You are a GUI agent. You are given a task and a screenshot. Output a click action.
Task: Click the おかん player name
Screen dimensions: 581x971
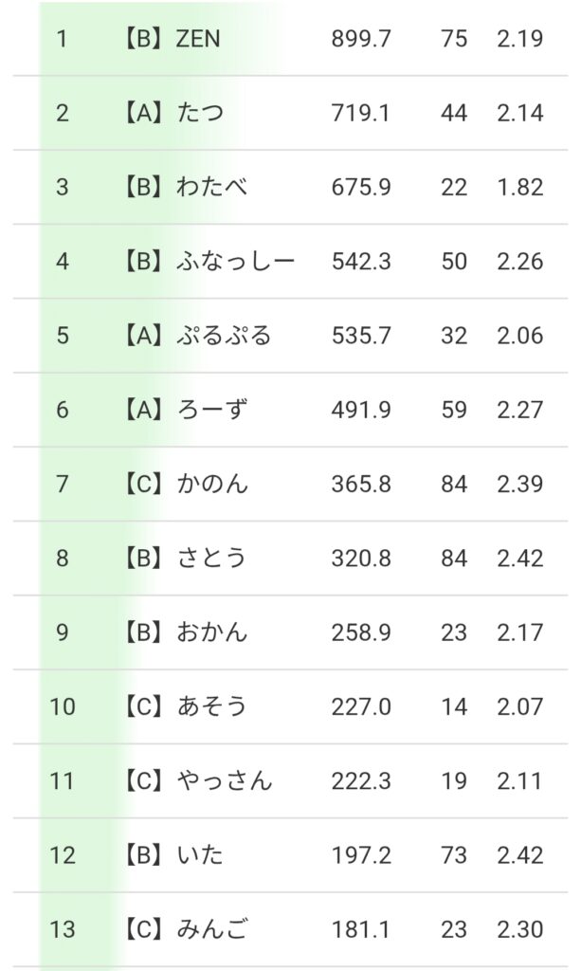tap(212, 632)
